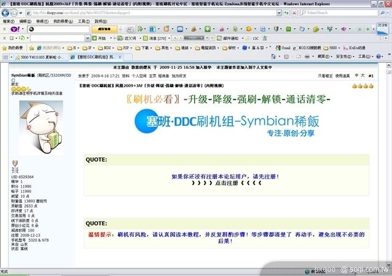Viewport: 392px width, 276px height.
Task: Expand the PSP favorites folder
Action: [124, 48]
